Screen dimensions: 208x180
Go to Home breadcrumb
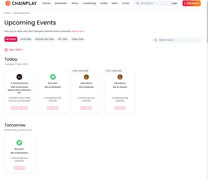click(x=7, y=13)
